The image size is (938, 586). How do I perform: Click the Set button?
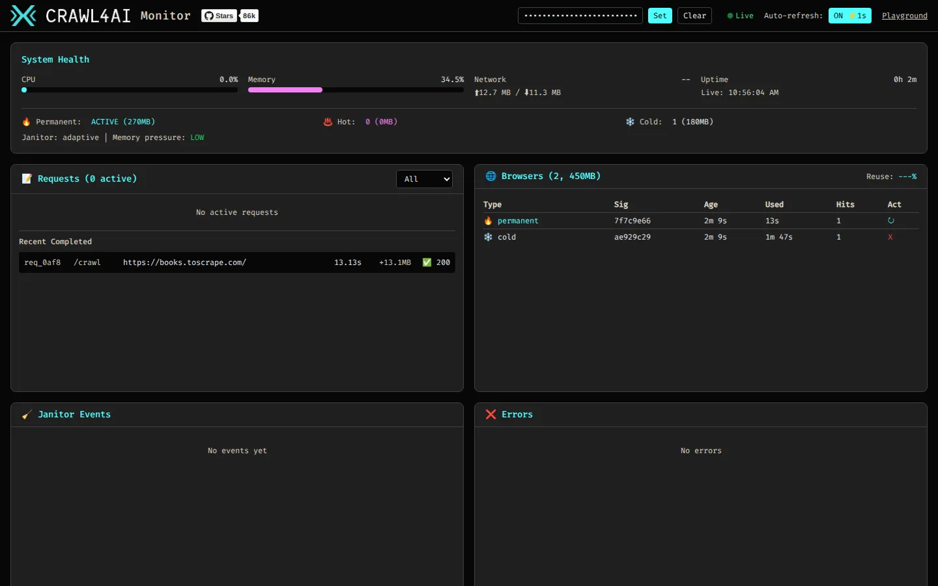(660, 16)
